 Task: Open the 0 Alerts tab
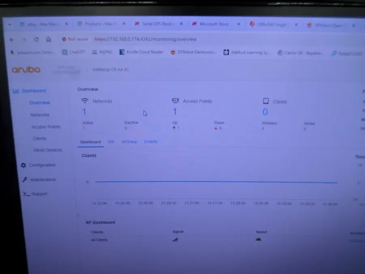[151, 142]
